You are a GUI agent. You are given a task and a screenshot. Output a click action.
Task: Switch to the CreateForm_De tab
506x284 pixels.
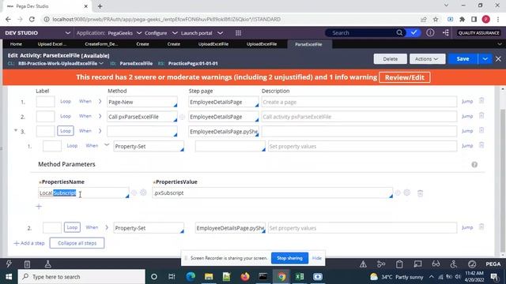101,44
